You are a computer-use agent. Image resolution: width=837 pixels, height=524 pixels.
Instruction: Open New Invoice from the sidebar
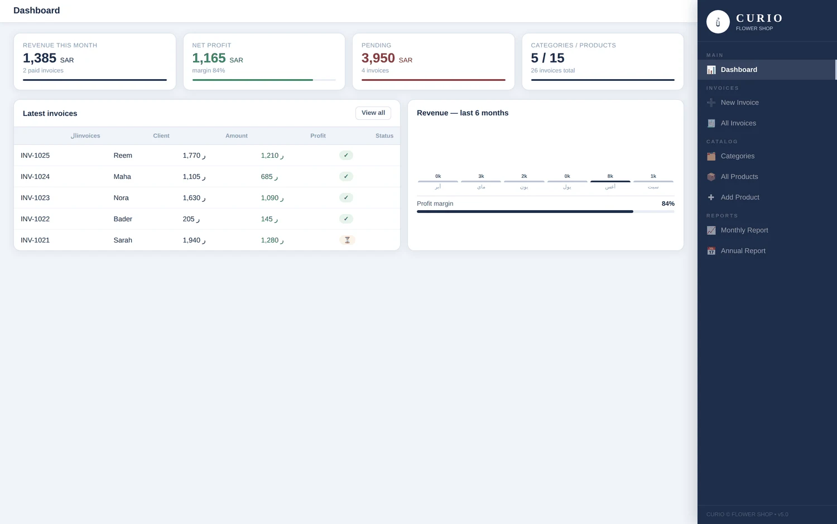767,103
